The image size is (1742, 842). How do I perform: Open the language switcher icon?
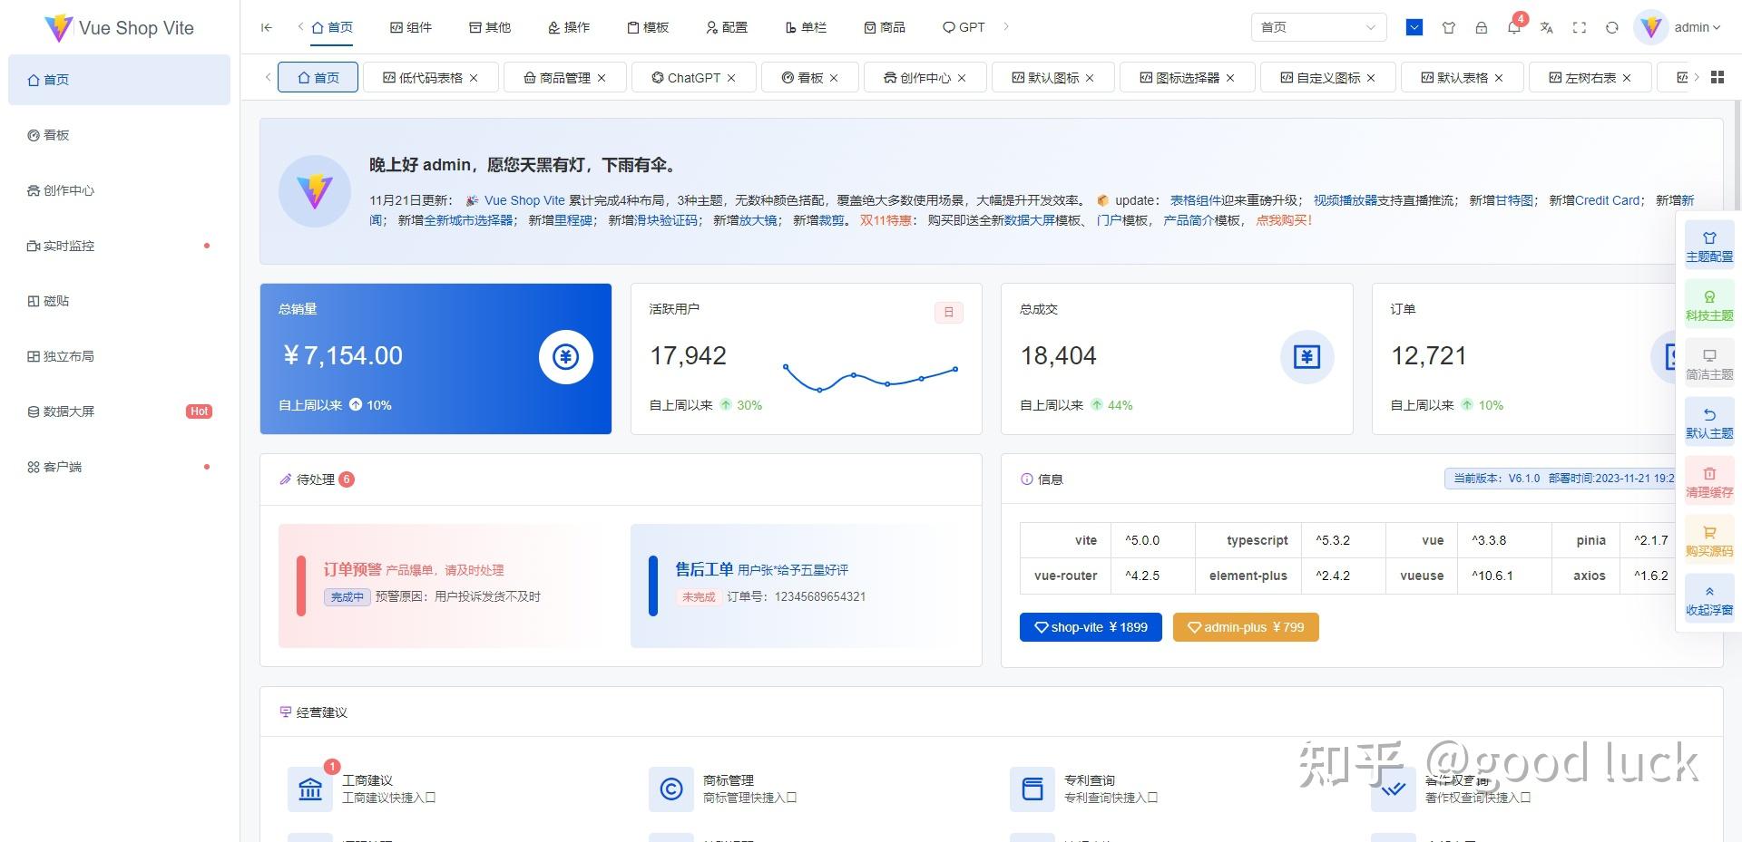tap(1546, 28)
